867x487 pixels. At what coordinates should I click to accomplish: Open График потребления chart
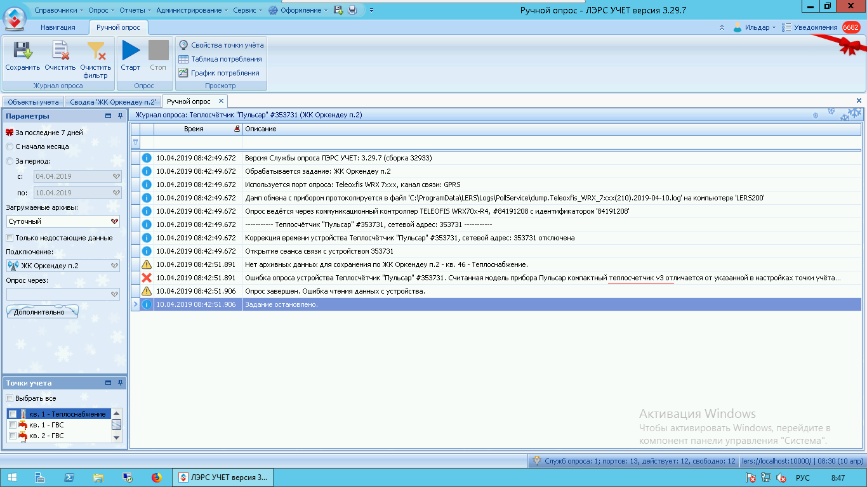coord(219,73)
